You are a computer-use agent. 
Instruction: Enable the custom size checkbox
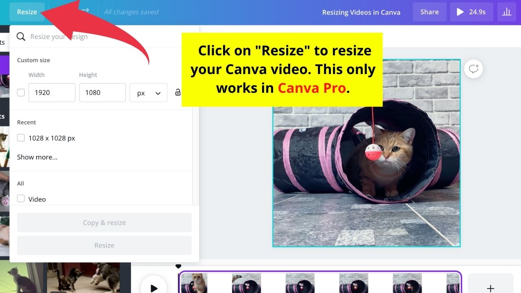point(21,92)
